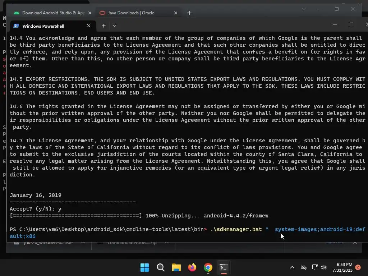Open network status tray icon
Viewport: 368px width, 276px height.
[315, 267]
